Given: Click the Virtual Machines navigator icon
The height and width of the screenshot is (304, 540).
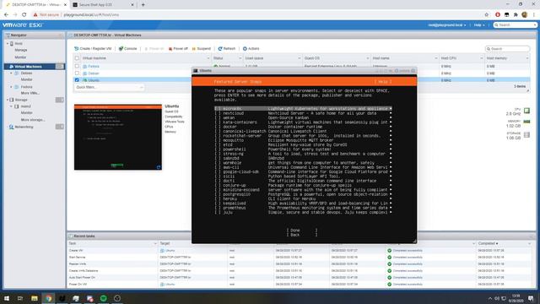Looking at the screenshot, I should (x=11, y=67).
